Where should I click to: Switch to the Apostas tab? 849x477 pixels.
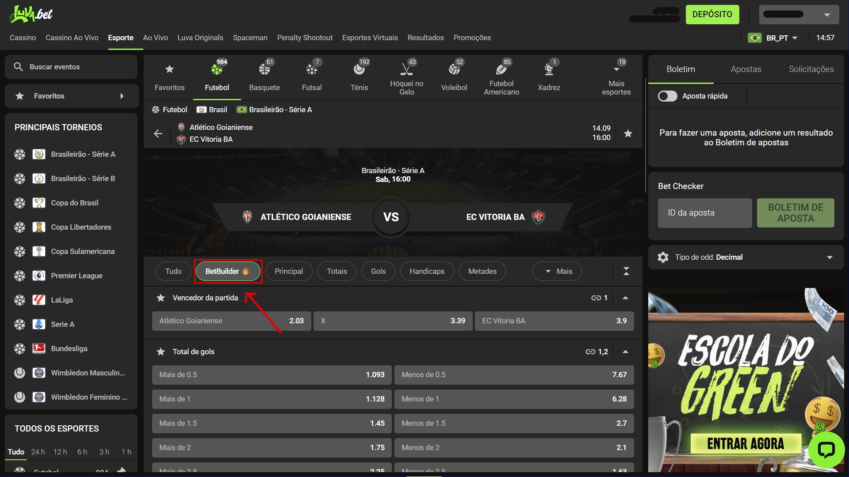point(746,69)
